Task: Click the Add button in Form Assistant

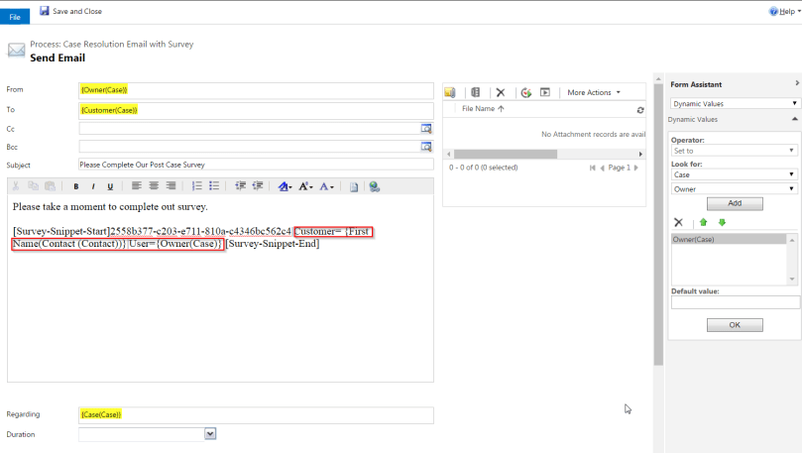Action: [735, 203]
